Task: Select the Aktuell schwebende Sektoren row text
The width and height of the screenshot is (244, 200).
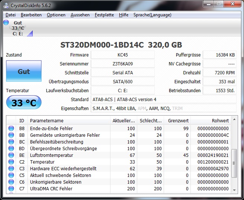Action: pyautogui.click(x=61, y=175)
